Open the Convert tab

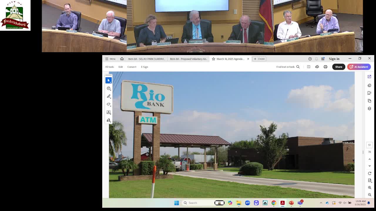point(132,67)
